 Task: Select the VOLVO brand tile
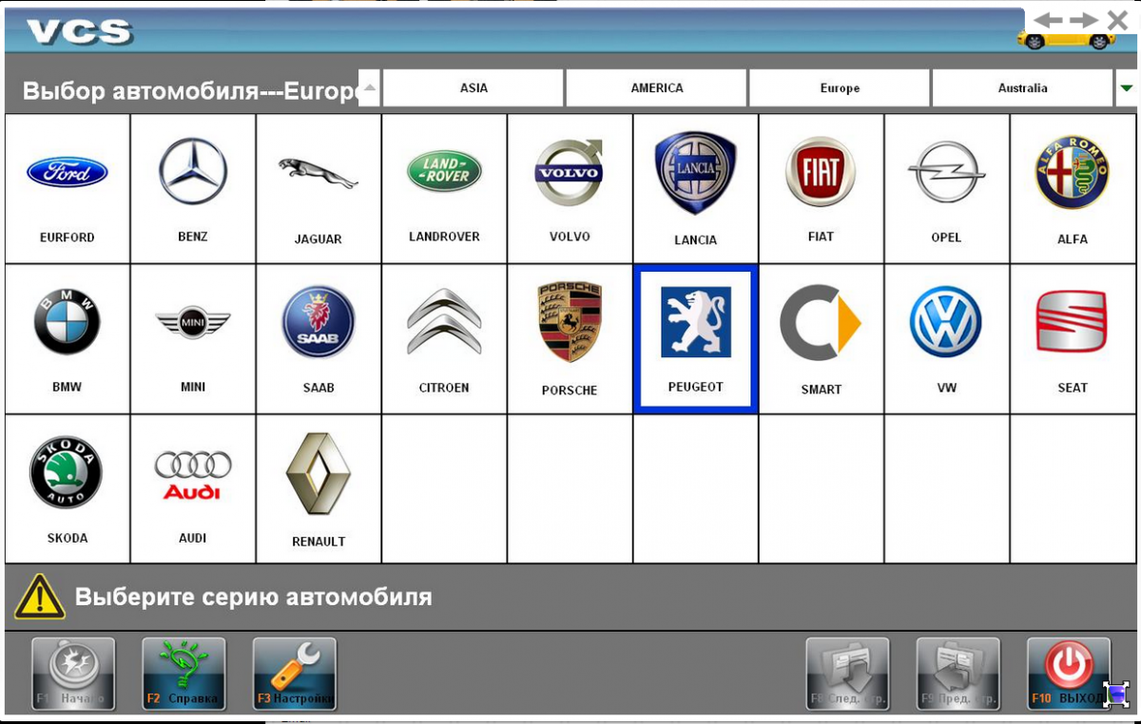tap(570, 189)
